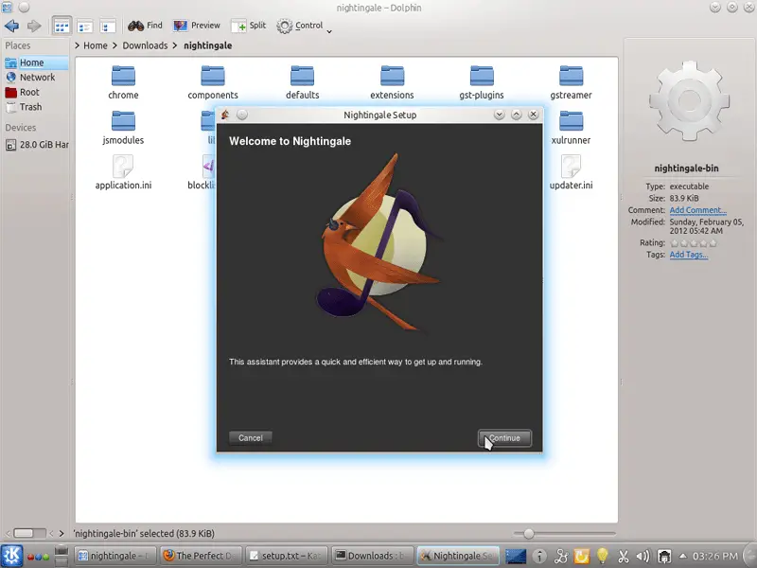Switch to Downloads terminal taskbar entry

[x=372, y=556]
